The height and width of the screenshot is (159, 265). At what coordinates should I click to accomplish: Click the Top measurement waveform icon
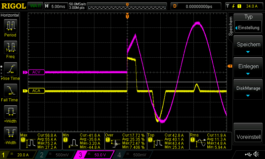[x=158, y=143]
